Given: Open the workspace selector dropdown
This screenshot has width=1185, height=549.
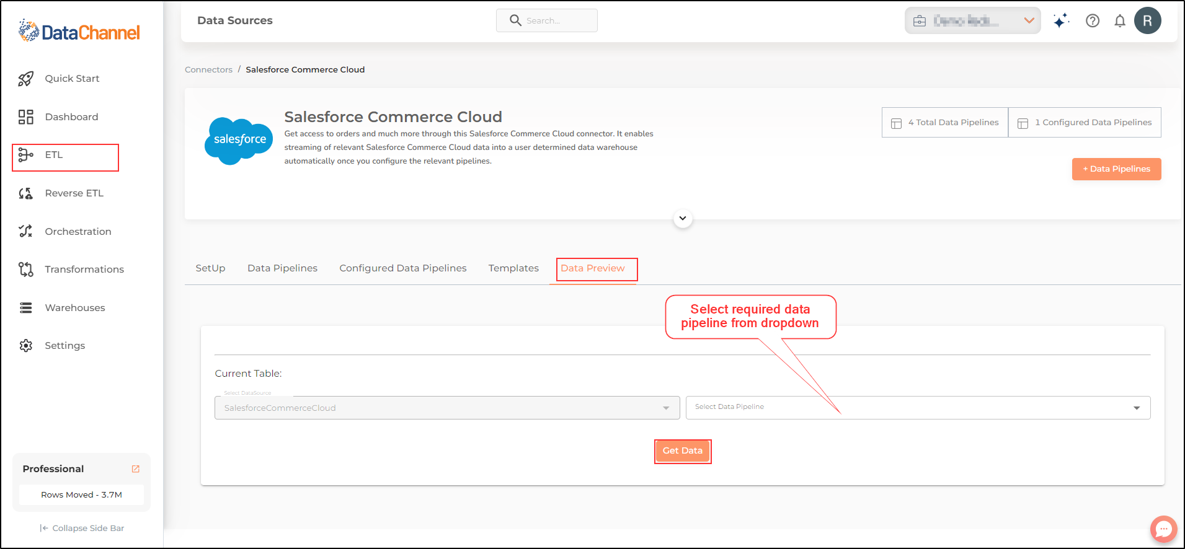Looking at the screenshot, I should 972,21.
